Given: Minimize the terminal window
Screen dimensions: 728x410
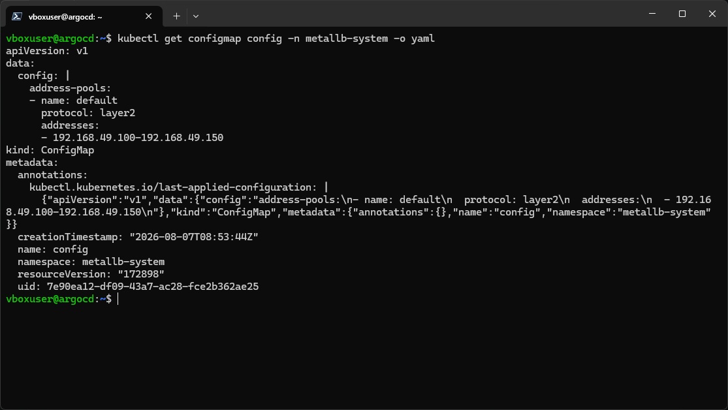Looking at the screenshot, I should (x=652, y=14).
